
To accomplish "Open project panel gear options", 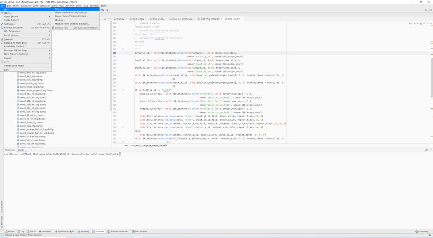I will point(105,19).
